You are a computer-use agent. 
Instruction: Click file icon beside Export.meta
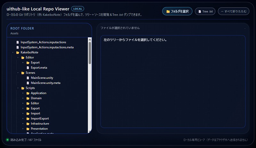28,68
